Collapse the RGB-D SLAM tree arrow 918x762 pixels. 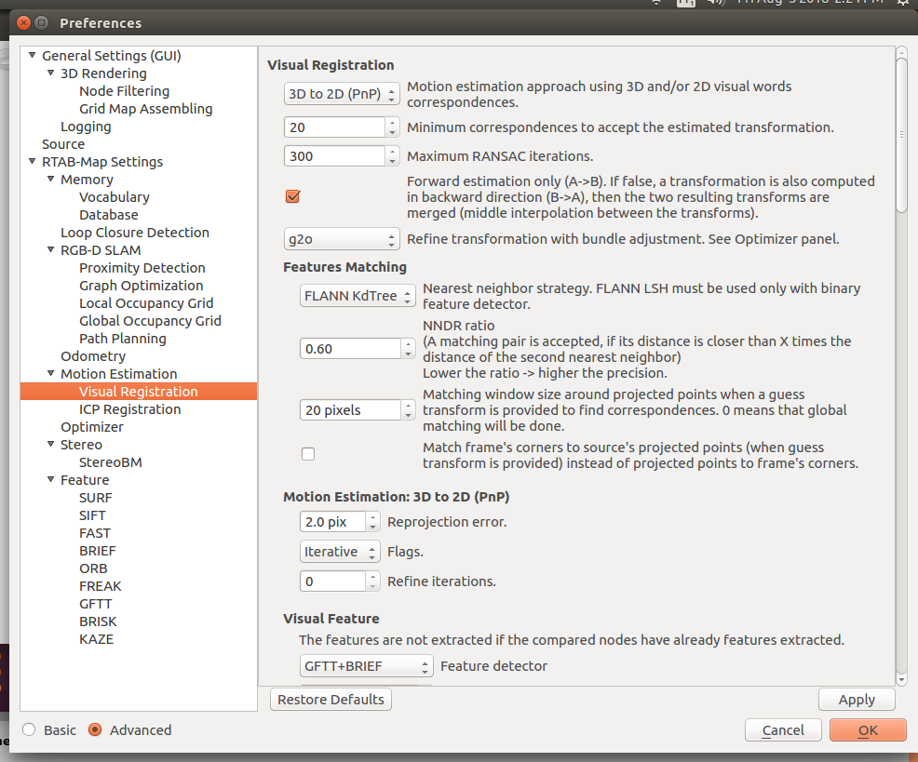coord(53,250)
